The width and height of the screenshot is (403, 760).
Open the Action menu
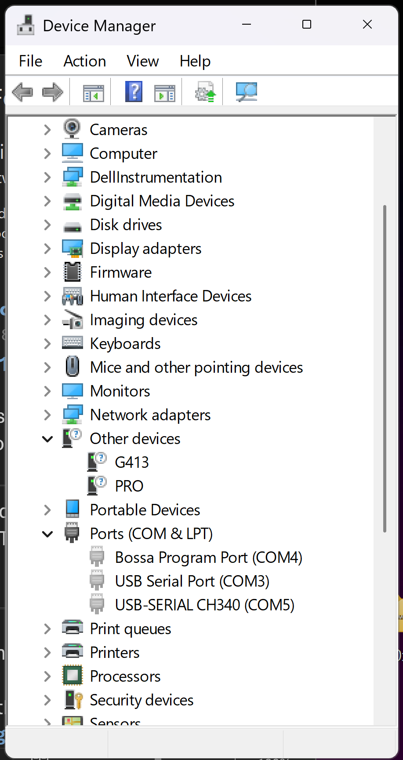pos(84,61)
